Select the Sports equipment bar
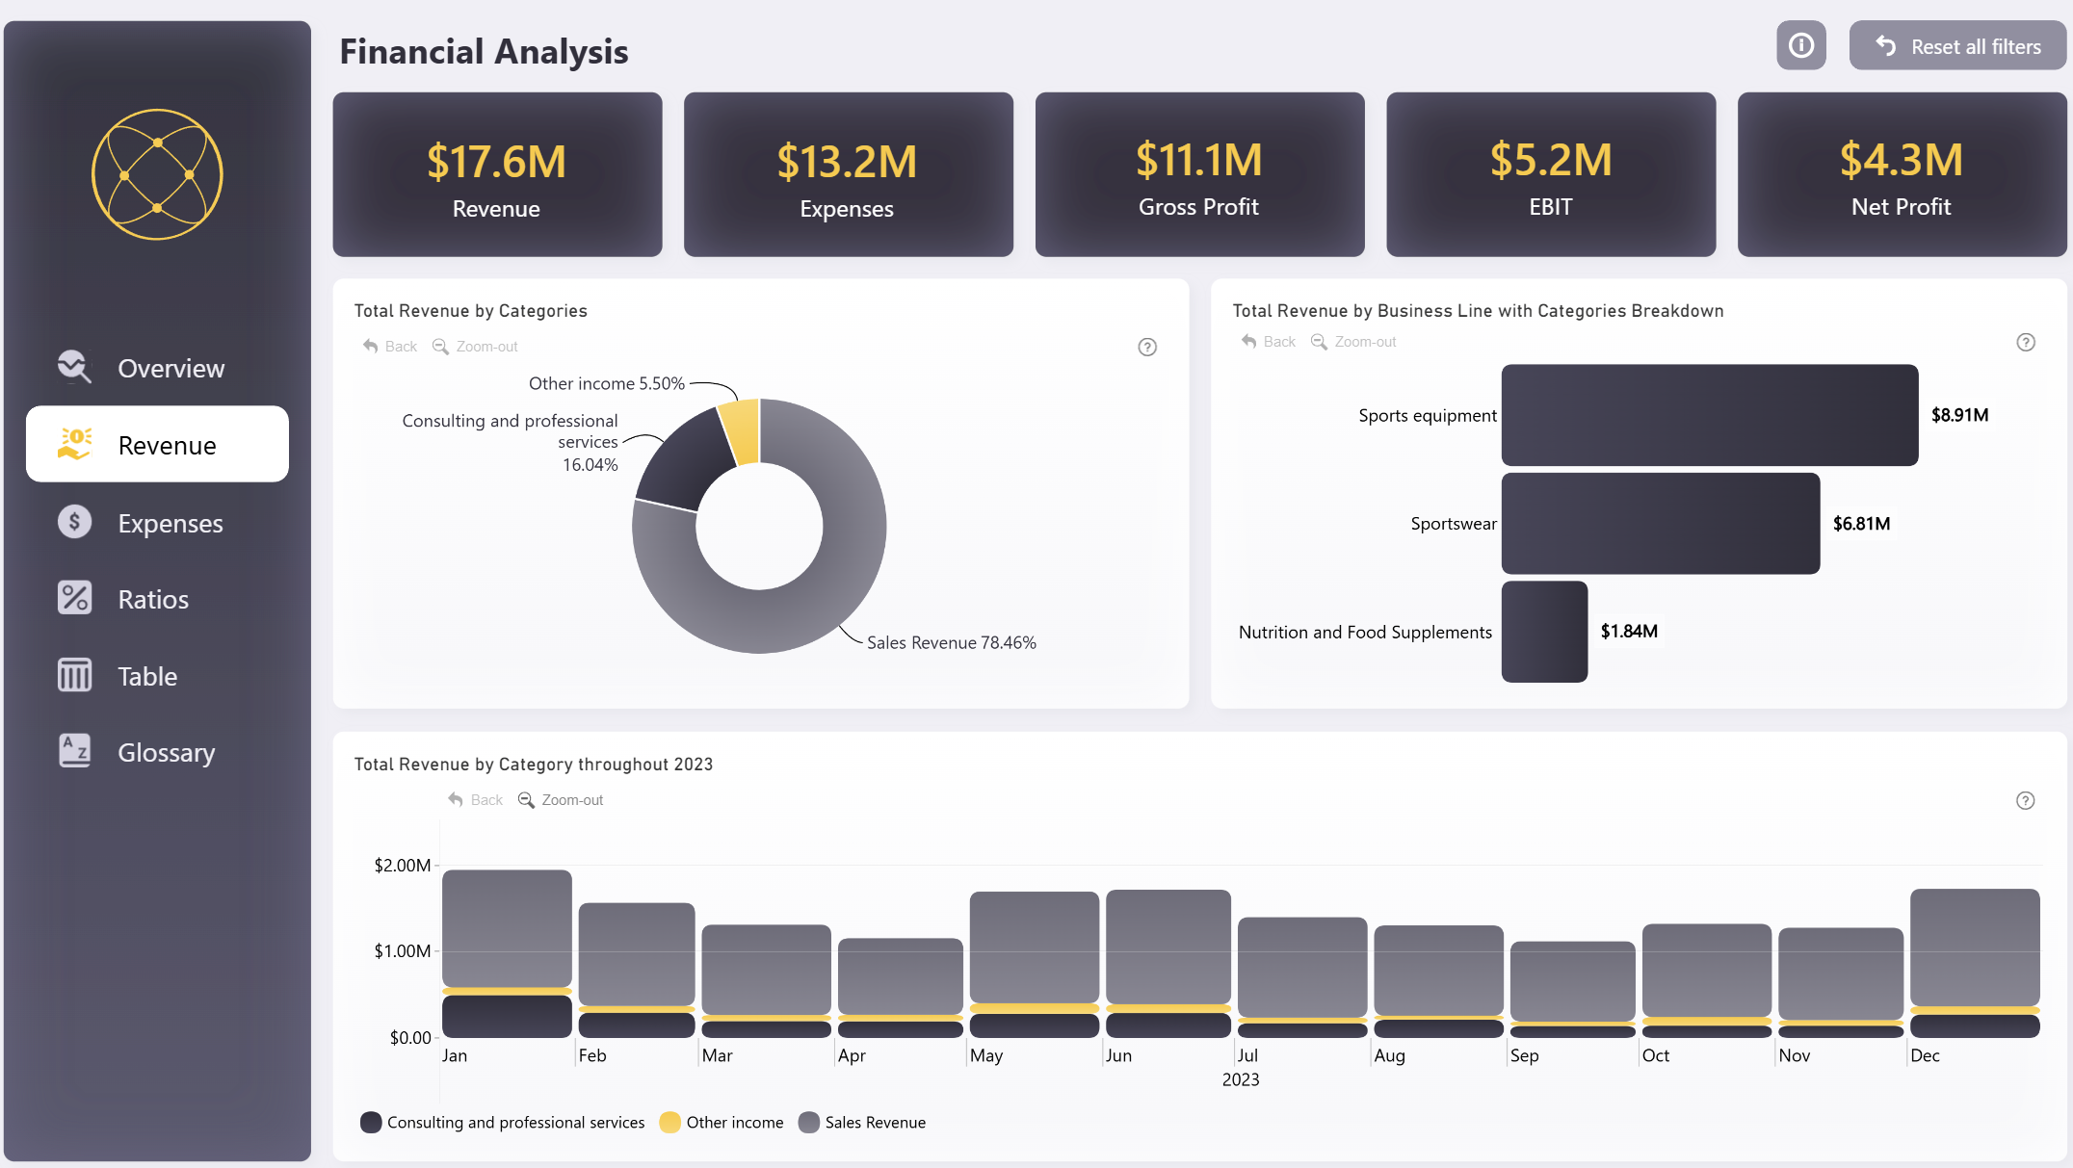 tap(1709, 415)
